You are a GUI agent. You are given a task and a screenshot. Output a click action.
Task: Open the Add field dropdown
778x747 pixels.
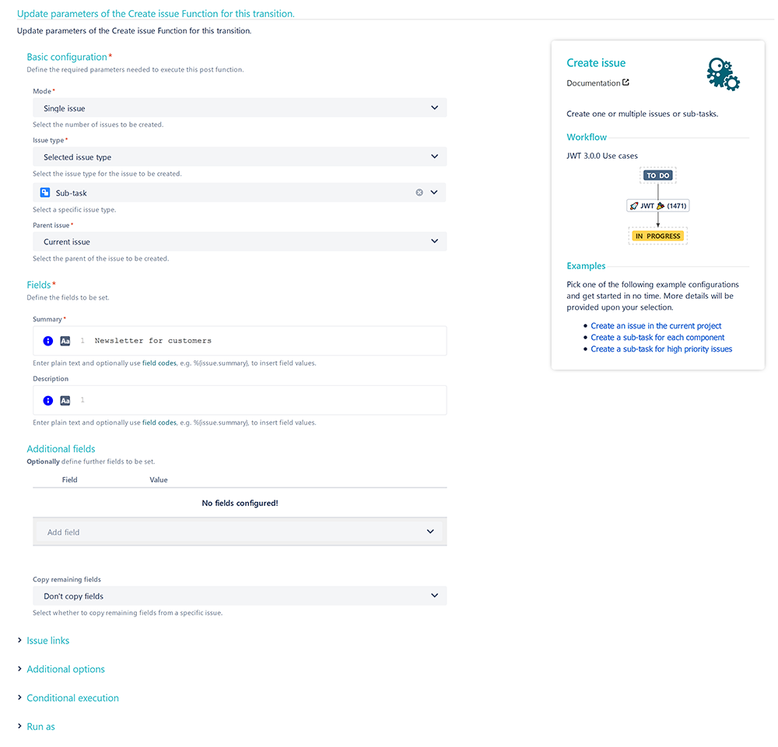tap(240, 532)
